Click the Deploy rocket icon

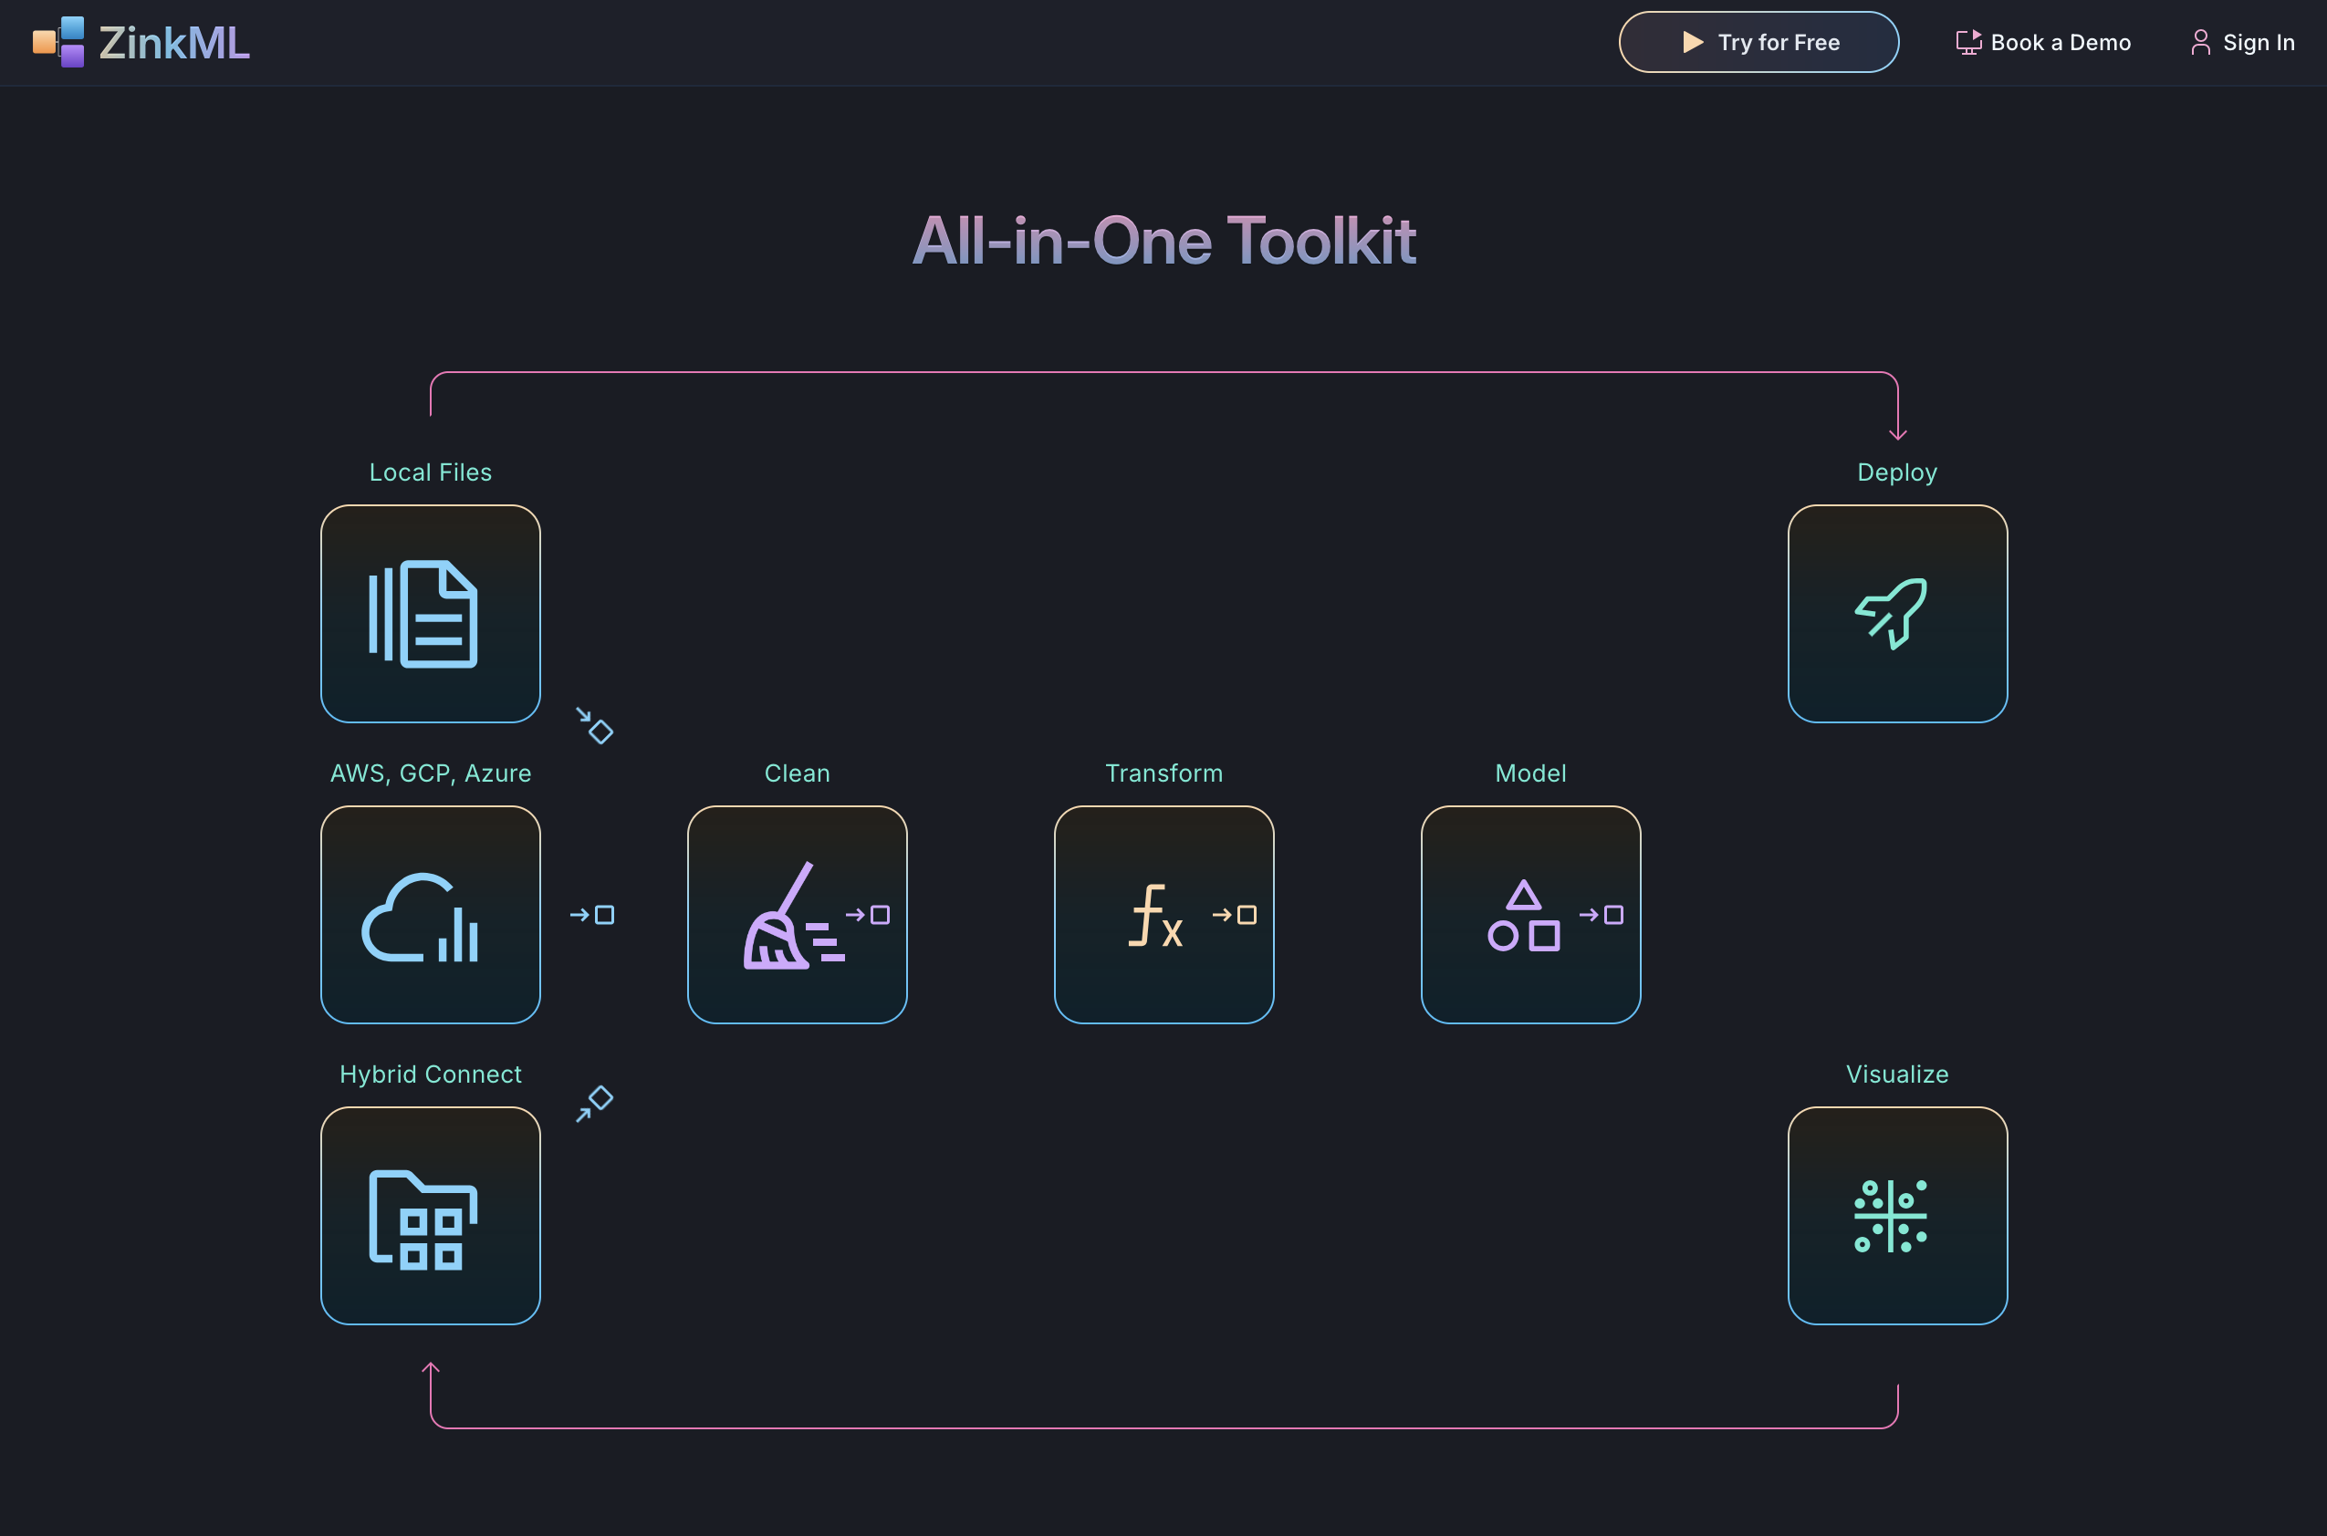tap(1892, 614)
